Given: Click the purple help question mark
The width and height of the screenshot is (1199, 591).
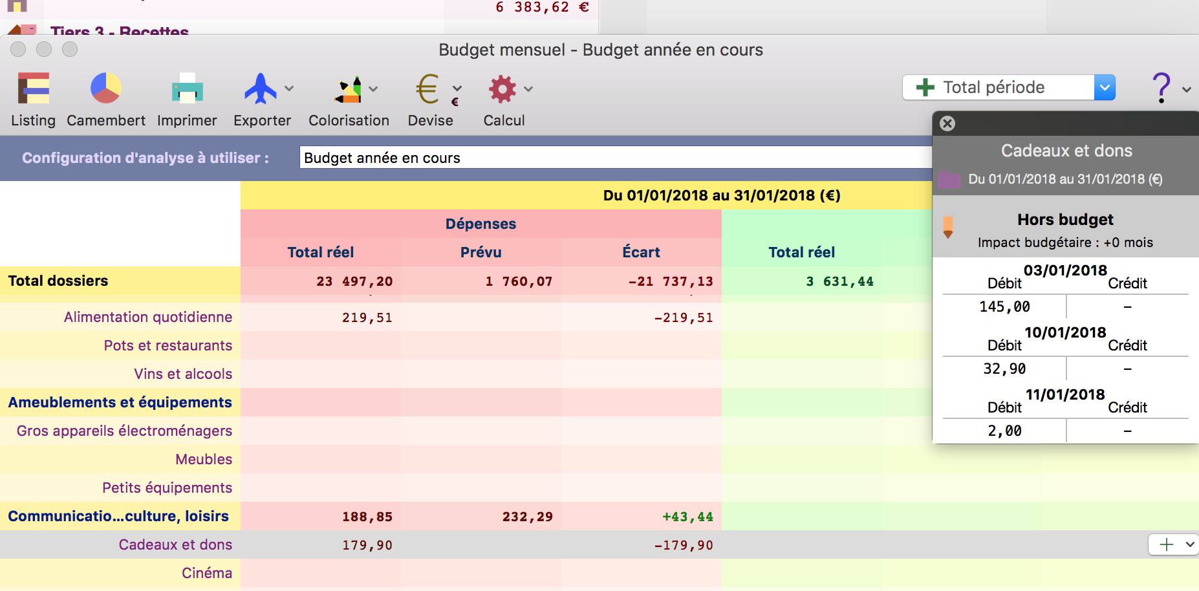Looking at the screenshot, I should [1161, 88].
